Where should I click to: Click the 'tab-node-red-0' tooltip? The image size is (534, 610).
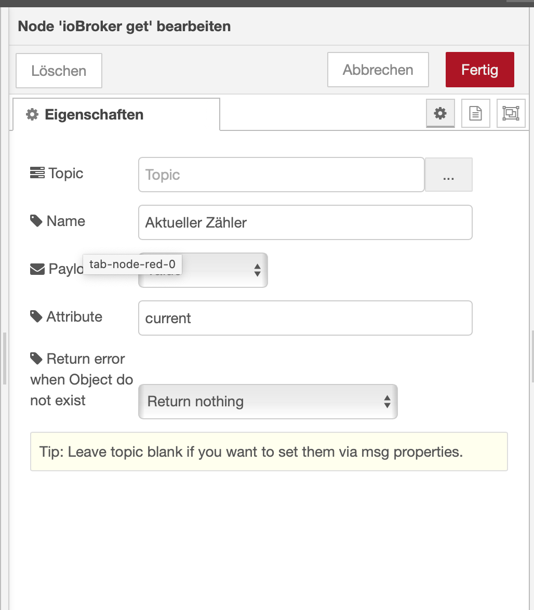(132, 264)
